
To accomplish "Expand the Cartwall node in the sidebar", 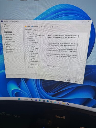I will coord(3,29).
